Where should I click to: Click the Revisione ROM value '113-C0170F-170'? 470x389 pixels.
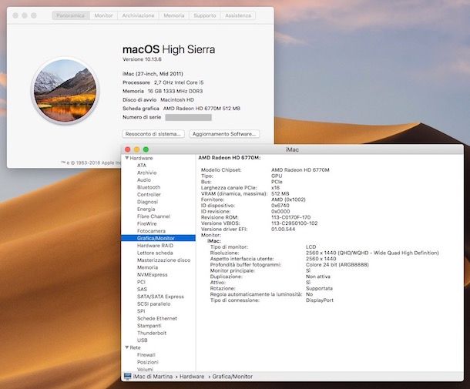pos(290,217)
